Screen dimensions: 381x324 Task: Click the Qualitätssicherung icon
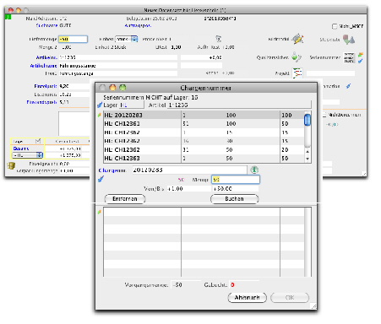(x=296, y=57)
